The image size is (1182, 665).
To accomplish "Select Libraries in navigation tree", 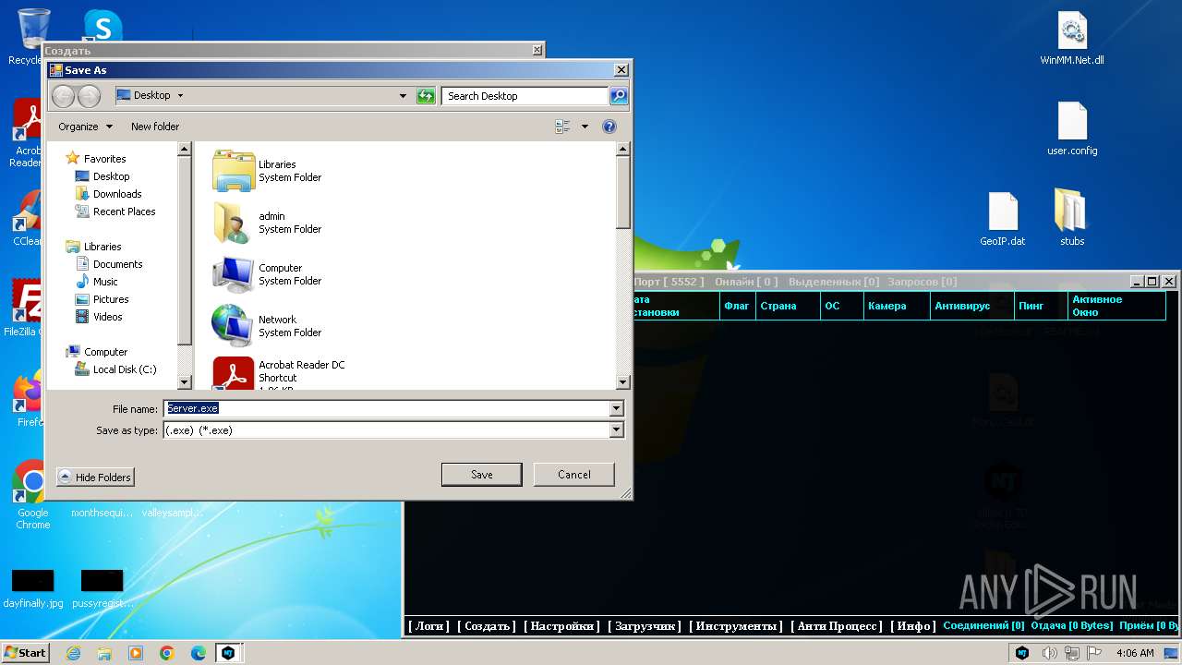I will coord(103,247).
